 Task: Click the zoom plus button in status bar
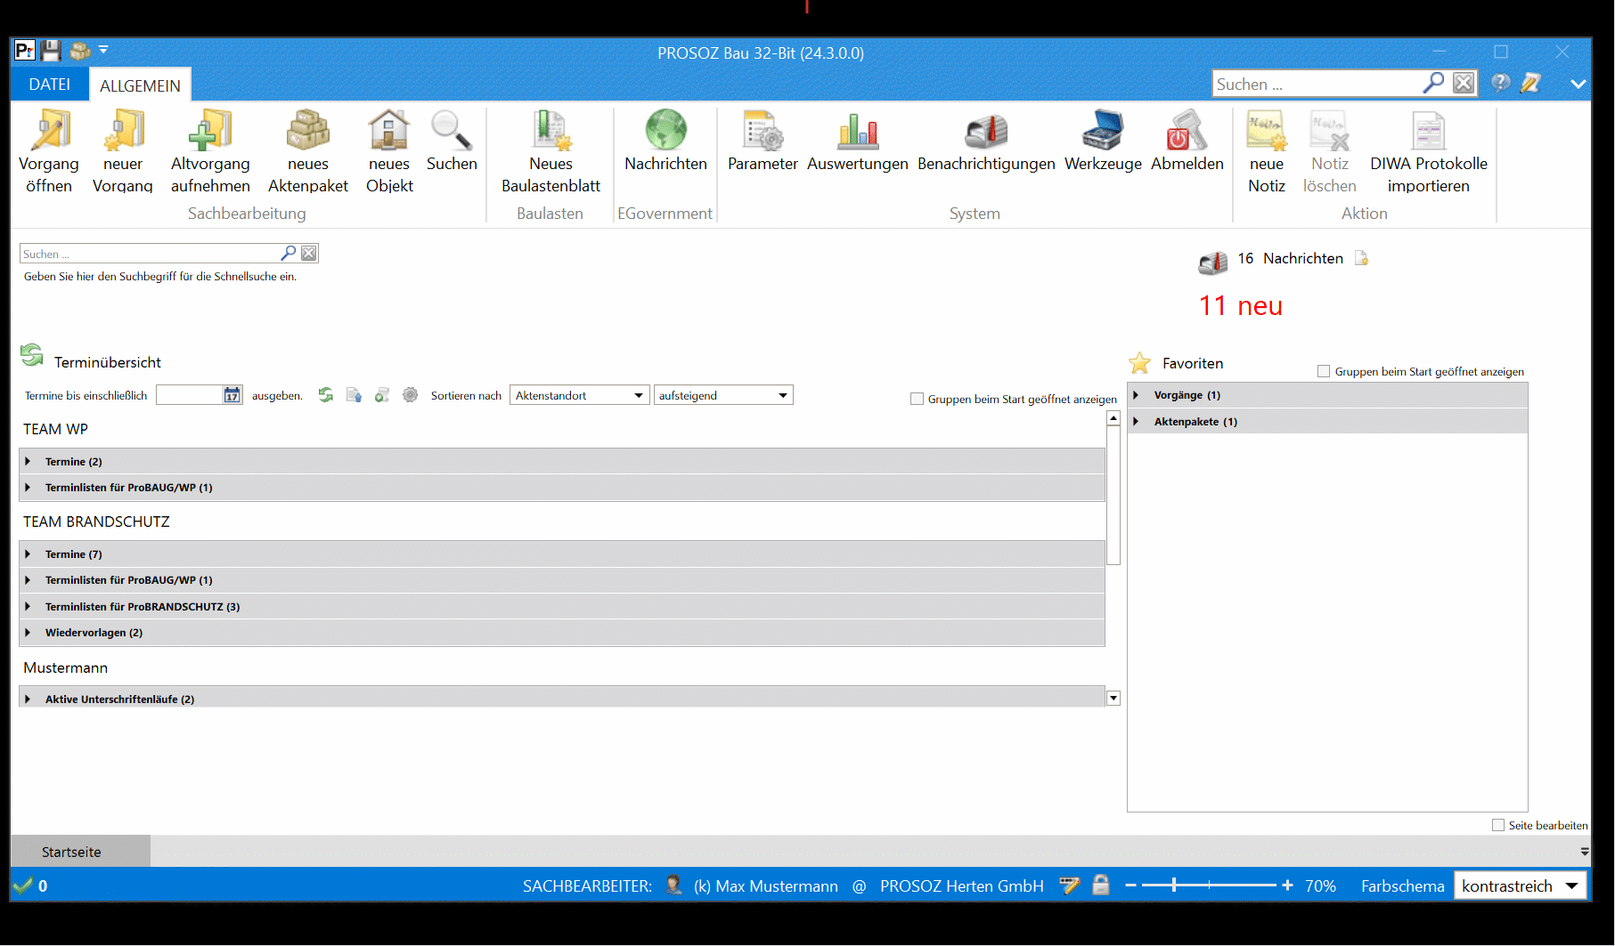pyautogui.click(x=1287, y=885)
